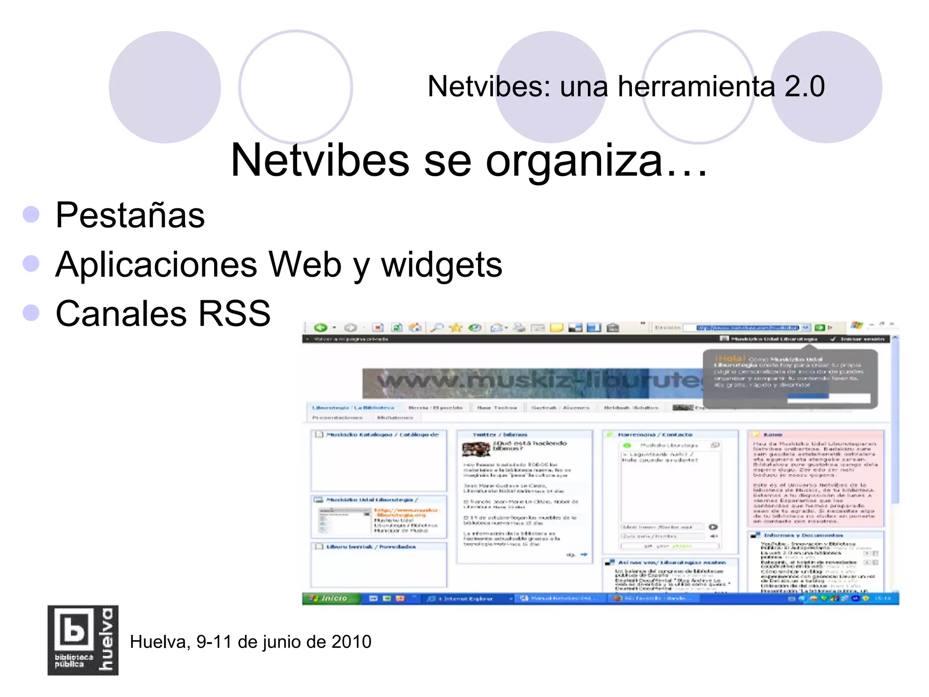
Task: Click the 'Harremana / Contacto' widget title
Action: point(655,435)
